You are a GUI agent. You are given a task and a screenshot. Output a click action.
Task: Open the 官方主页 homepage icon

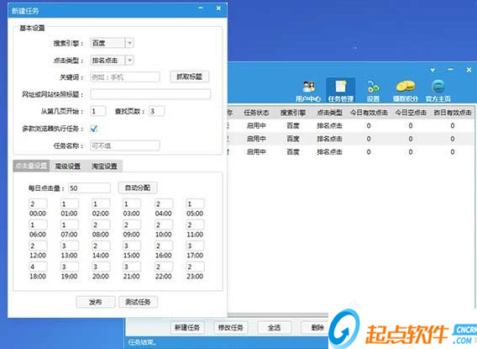coord(438,91)
